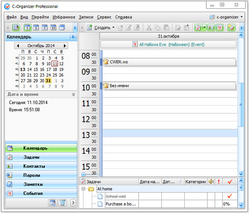Viewport: 249px width, 213px height.
Task: Open the Пароли section in sidebar
Action: pos(41,175)
